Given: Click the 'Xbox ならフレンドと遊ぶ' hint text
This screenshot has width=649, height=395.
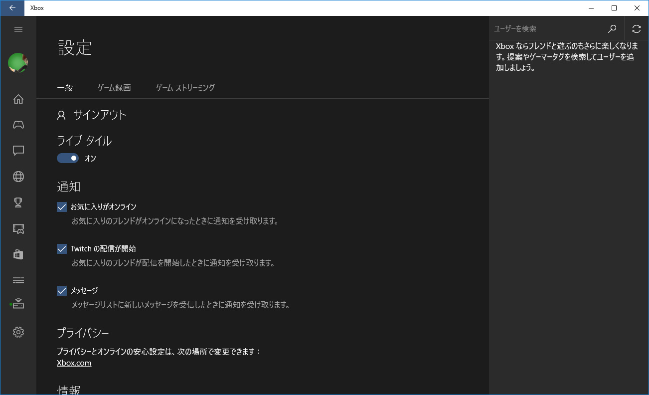Looking at the screenshot, I should (x=567, y=57).
